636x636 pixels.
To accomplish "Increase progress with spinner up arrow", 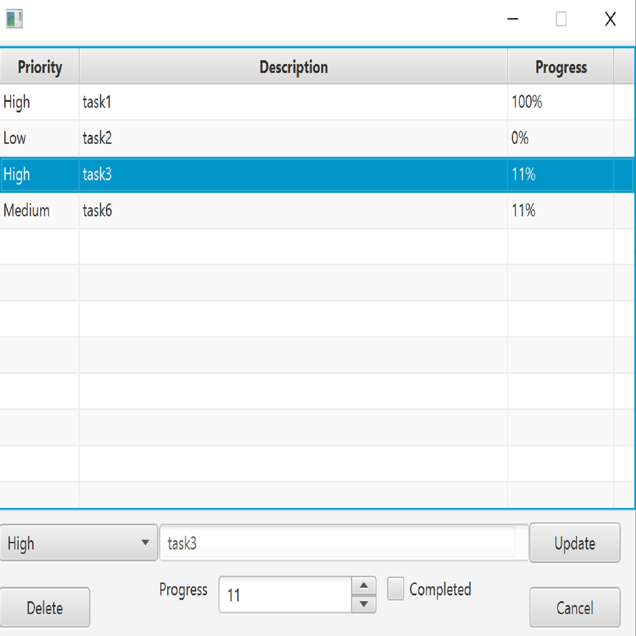I will pyautogui.click(x=363, y=586).
